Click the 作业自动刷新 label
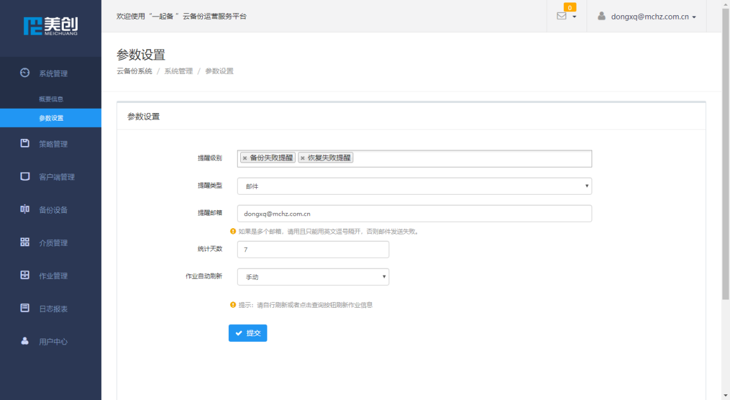This screenshot has height=400, width=730. click(x=204, y=276)
